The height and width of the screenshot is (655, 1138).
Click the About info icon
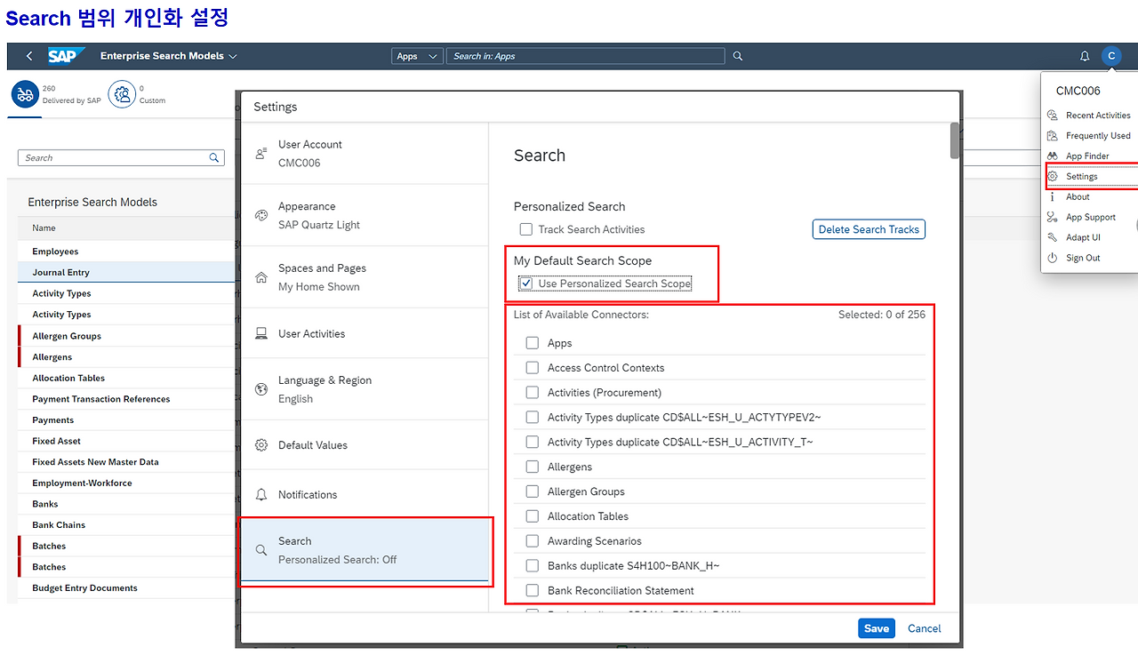click(x=1053, y=197)
